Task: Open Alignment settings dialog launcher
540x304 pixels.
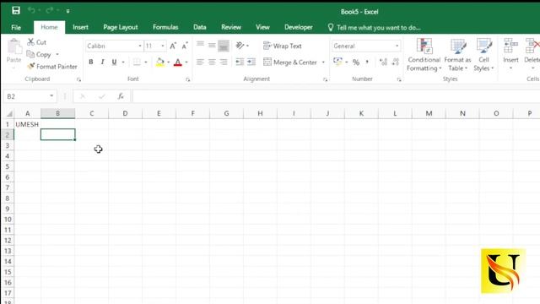Action: click(x=325, y=79)
